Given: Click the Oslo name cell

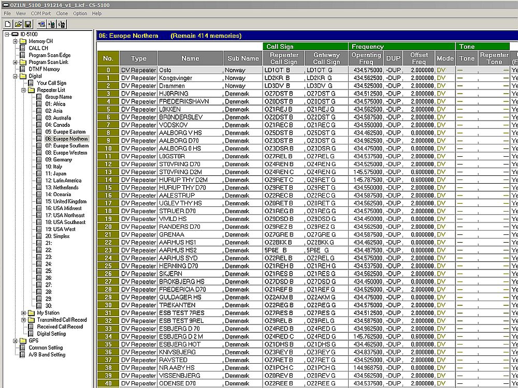Looking at the screenshot, I should pyautogui.click(x=190, y=70).
